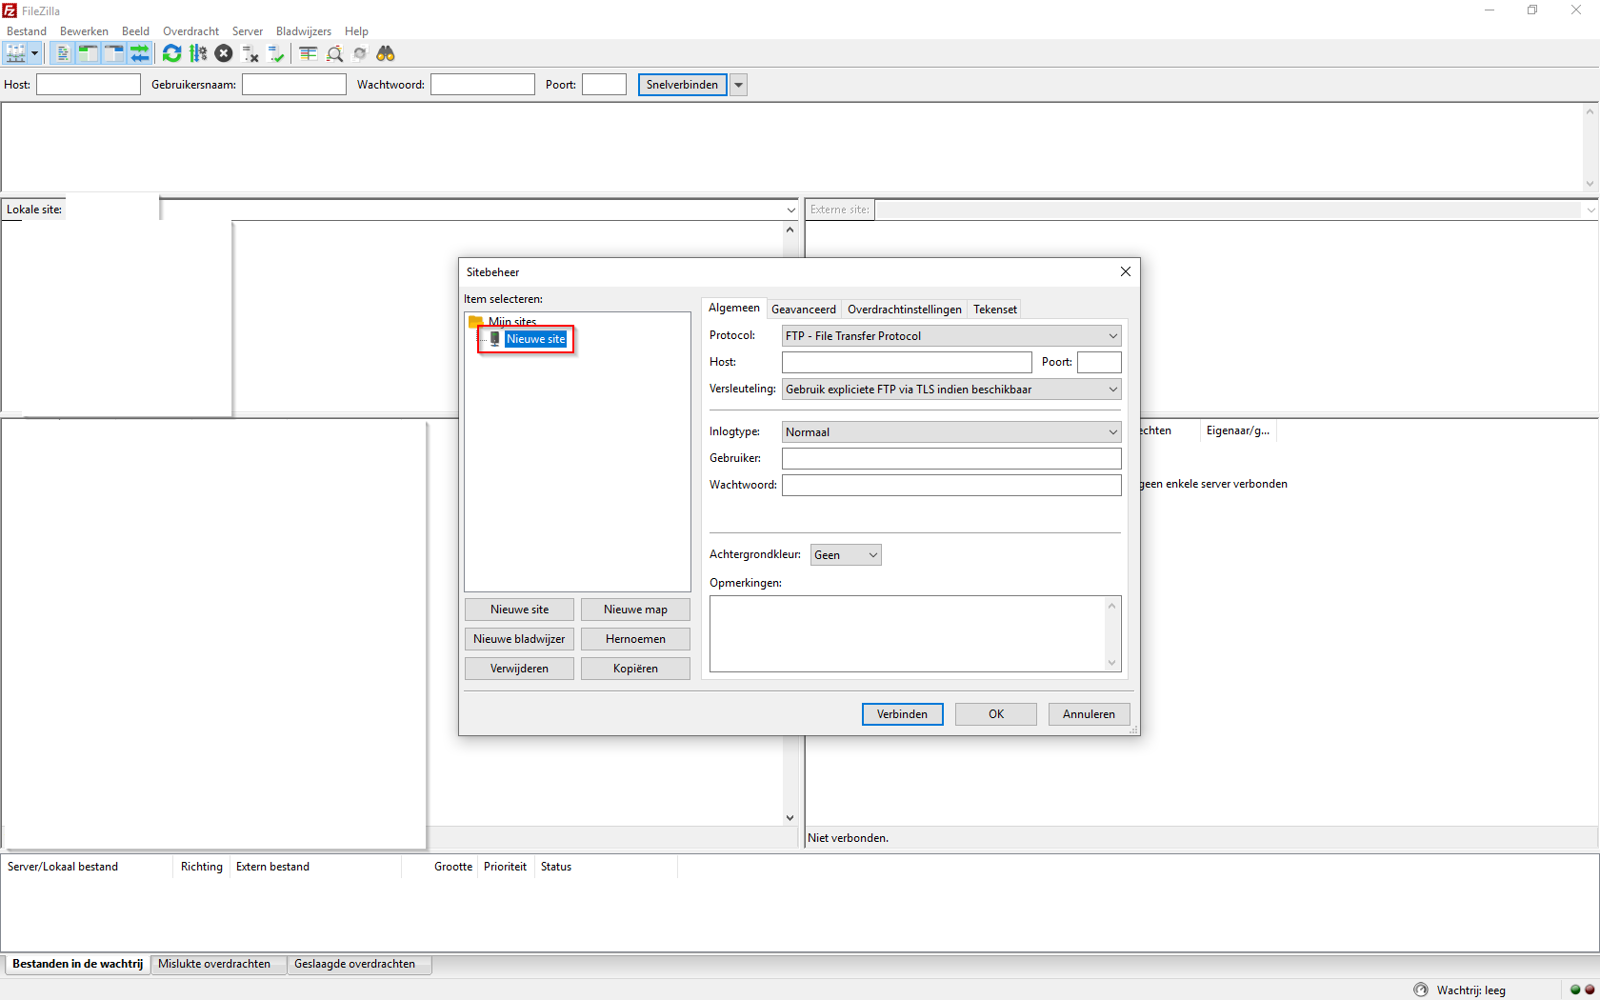The width and height of the screenshot is (1600, 1000).
Task: Switch to Bestanden in de wachtrij tab
Action: [x=77, y=964]
